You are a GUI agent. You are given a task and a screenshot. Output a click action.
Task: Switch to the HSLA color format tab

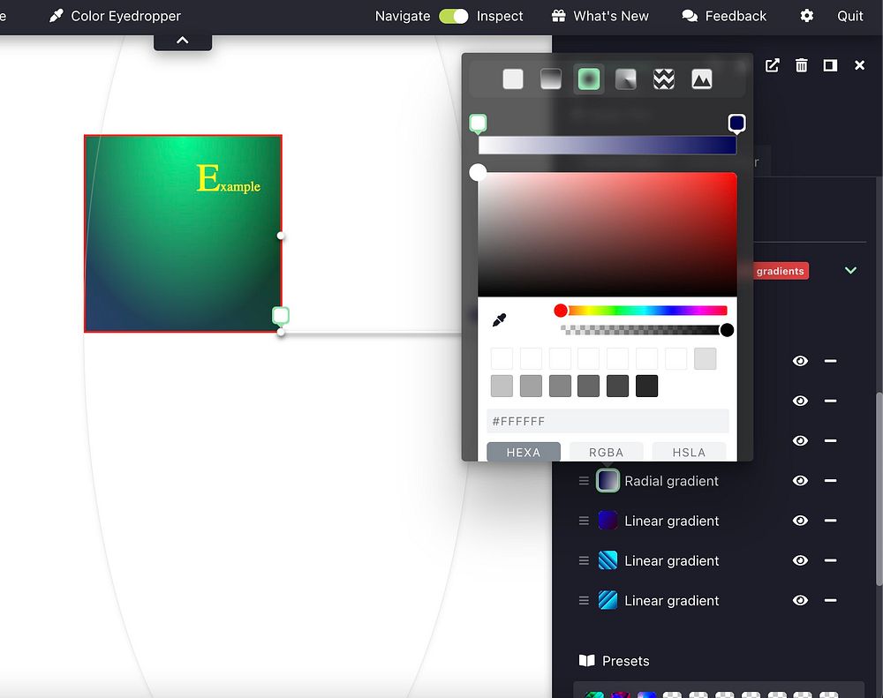click(x=689, y=452)
